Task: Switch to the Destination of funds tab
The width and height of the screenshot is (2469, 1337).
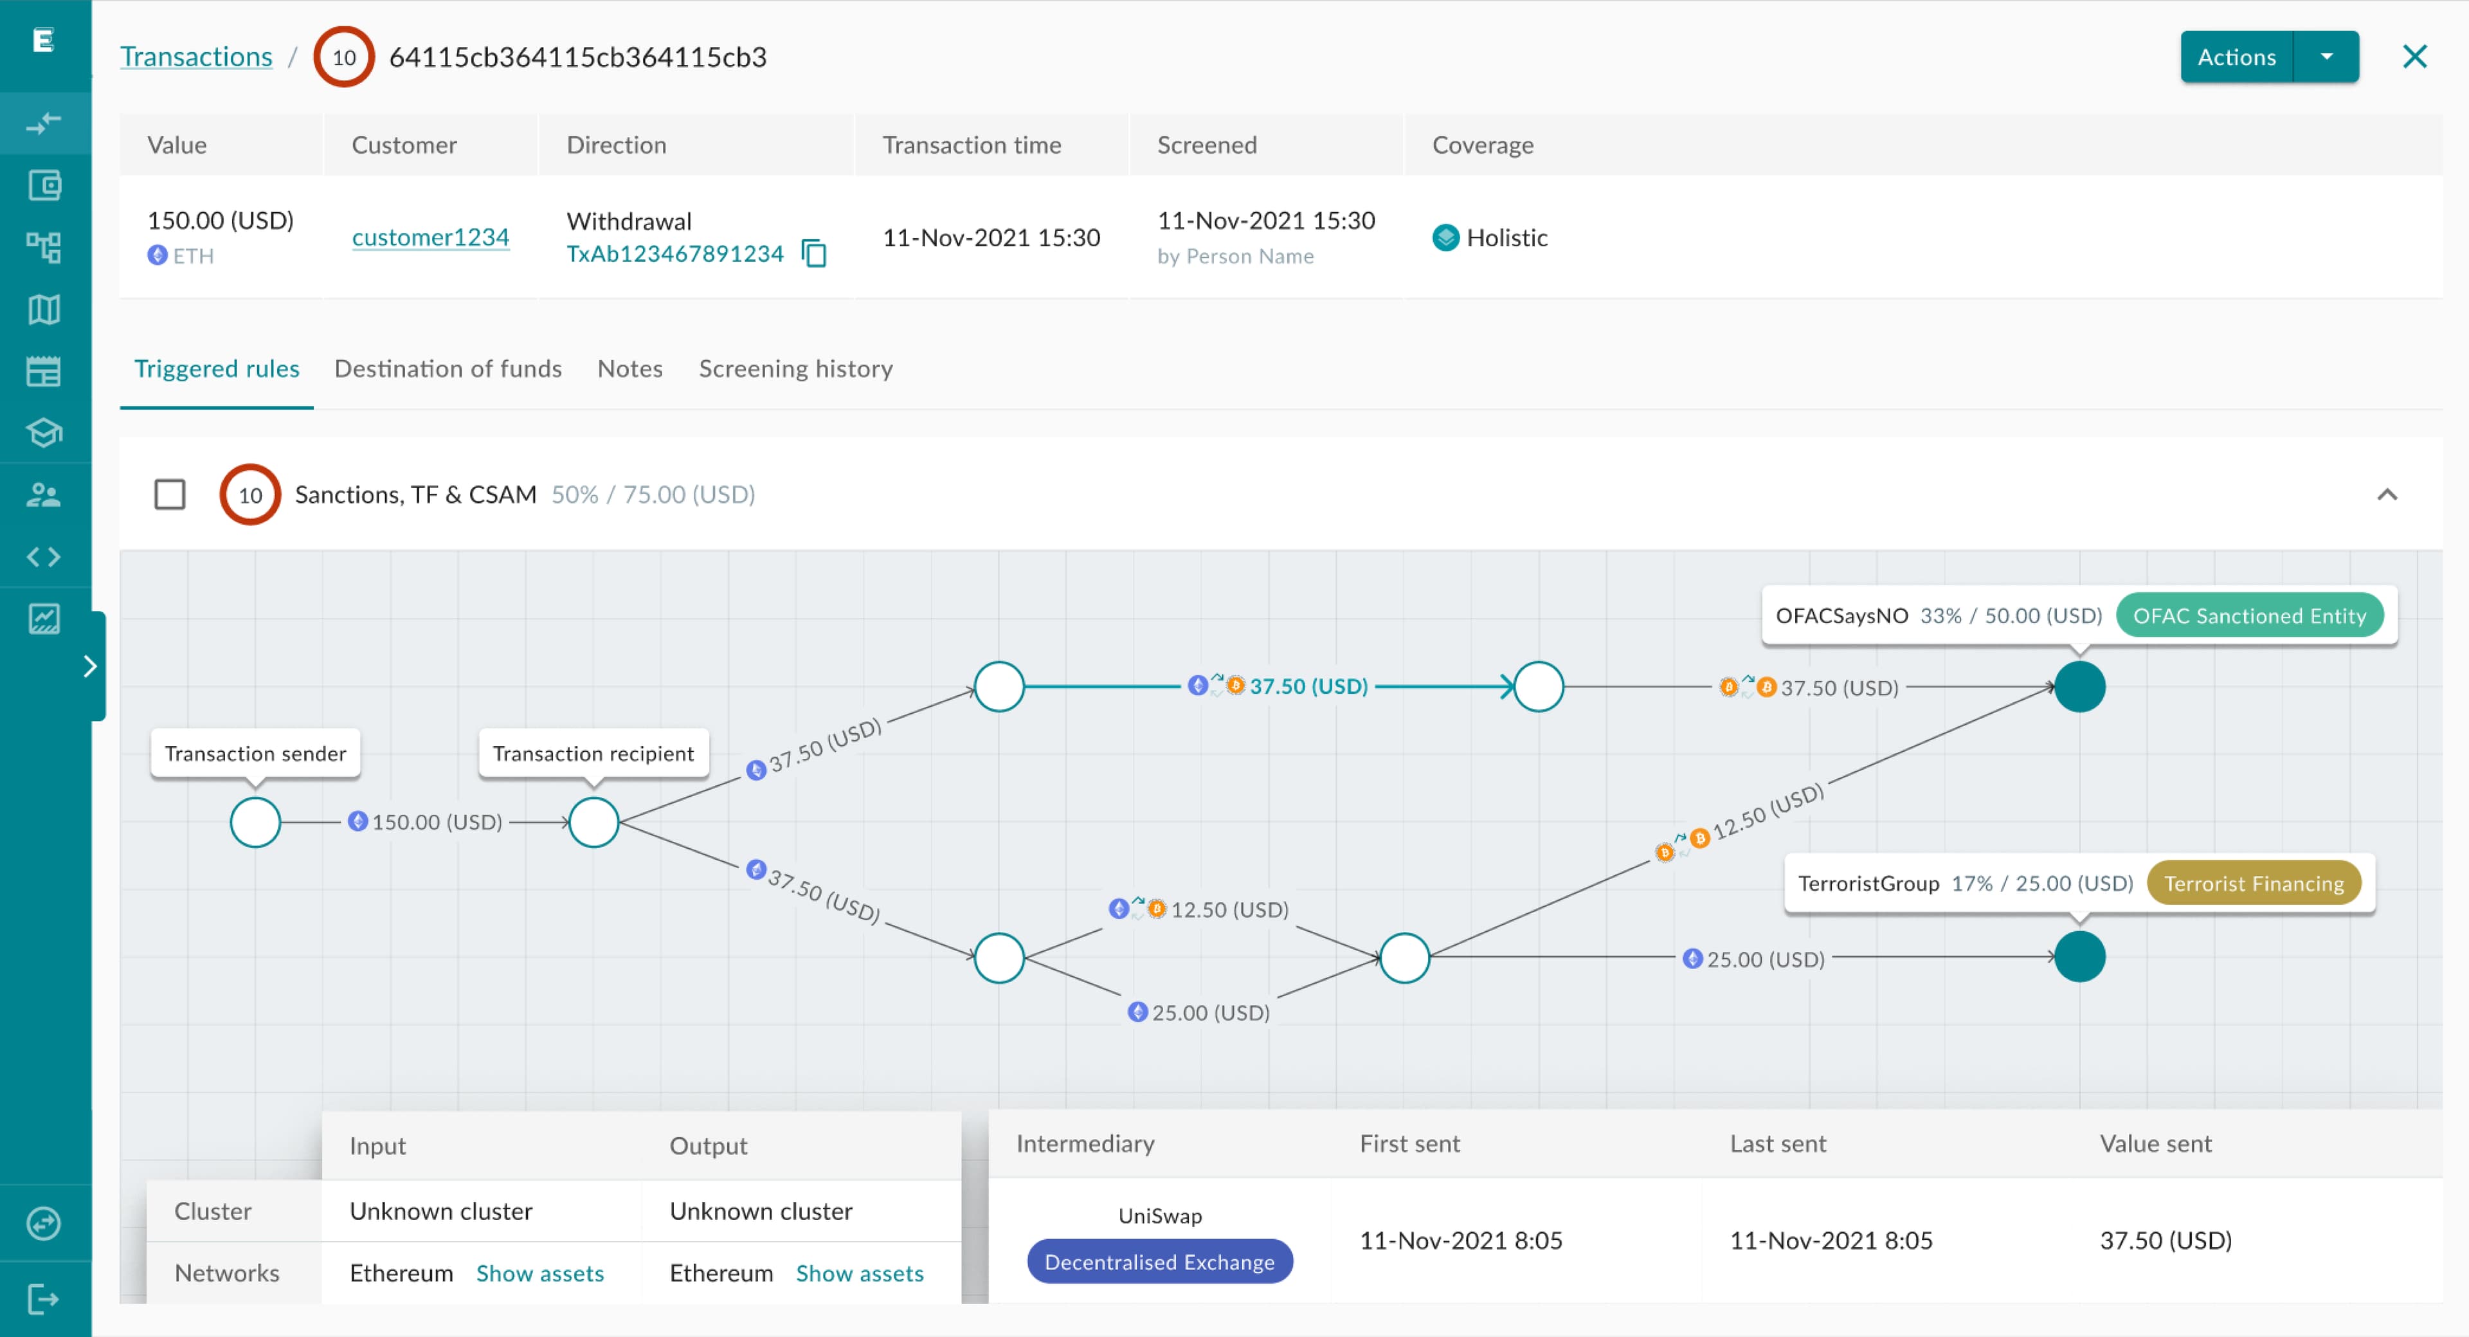Action: pyautogui.click(x=448, y=369)
